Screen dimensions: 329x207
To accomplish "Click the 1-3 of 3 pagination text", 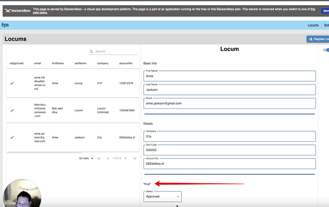I will coord(117,158).
